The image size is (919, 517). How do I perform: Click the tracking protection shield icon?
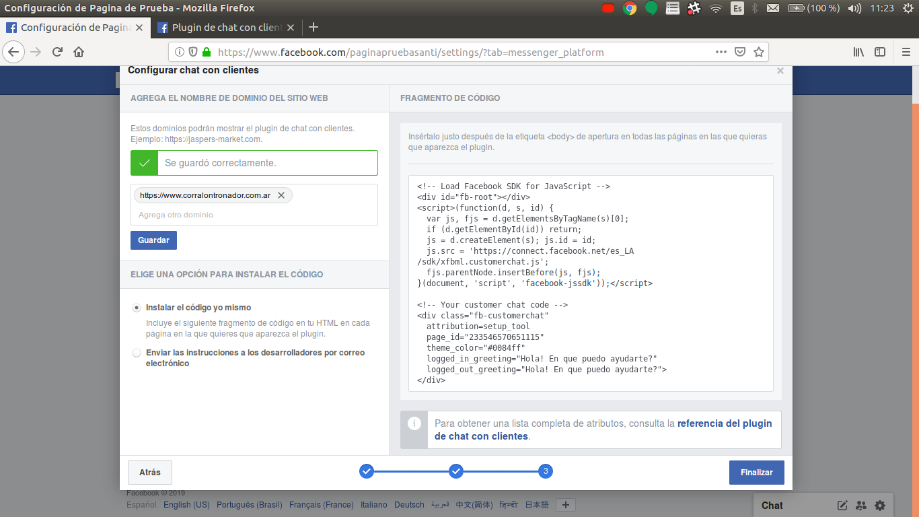(192, 52)
